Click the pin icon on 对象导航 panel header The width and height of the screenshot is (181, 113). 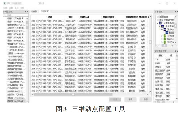175,11
